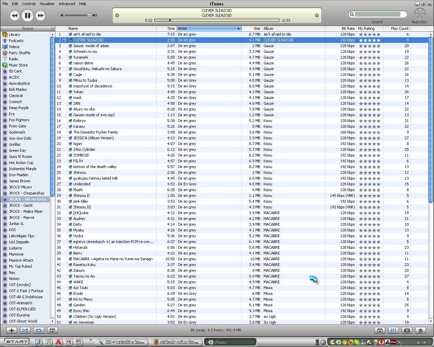Sort by the Bit Rate column header

click(341, 28)
